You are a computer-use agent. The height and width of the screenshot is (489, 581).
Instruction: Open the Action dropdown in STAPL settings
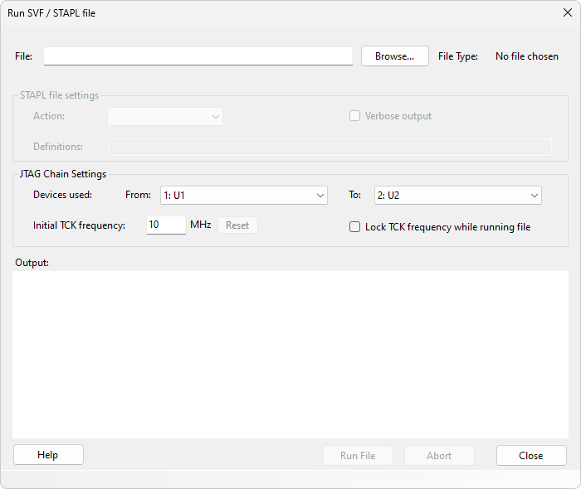coord(165,117)
